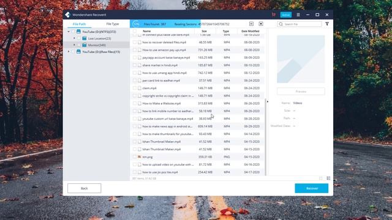Check 'How to use amazon pay upi.mp4' checkbox
Screen dimensions: 392x220
tap(135, 50)
